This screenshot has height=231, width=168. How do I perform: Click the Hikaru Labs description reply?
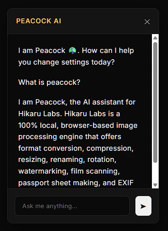pos(78,143)
